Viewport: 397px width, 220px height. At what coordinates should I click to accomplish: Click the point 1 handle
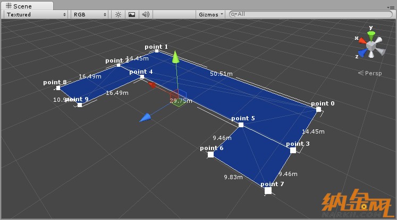(x=157, y=51)
